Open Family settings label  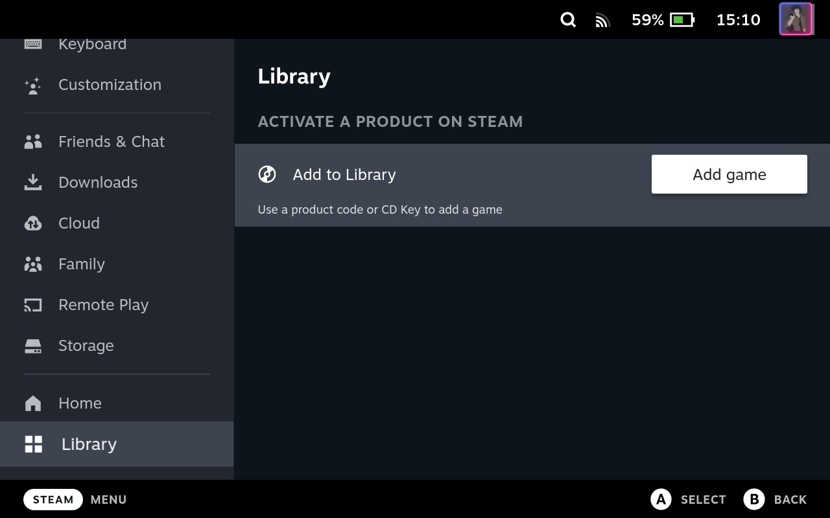point(82,264)
